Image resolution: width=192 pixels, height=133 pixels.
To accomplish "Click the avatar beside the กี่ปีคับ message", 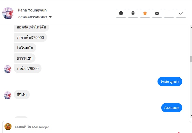I will (7, 95).
